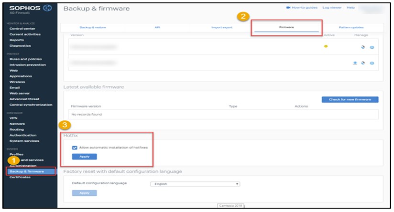Open Current activities in the sidebar

click(25, 34)
